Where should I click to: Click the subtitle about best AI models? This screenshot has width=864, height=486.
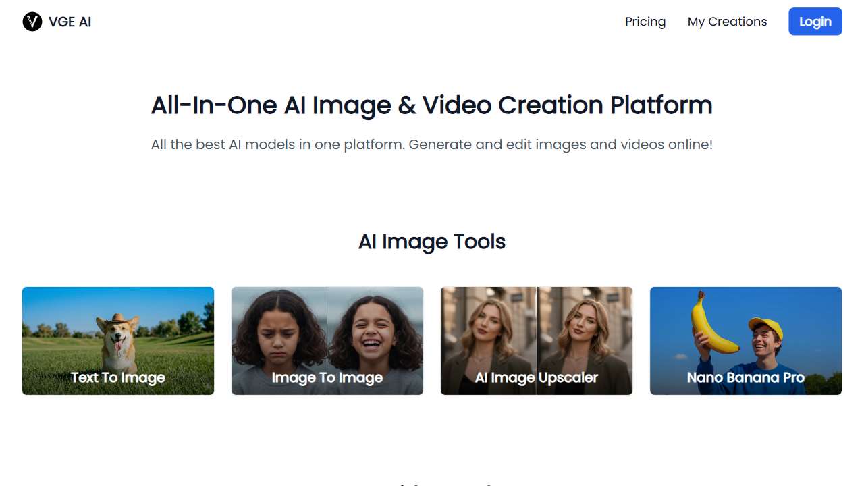point(431,144)
